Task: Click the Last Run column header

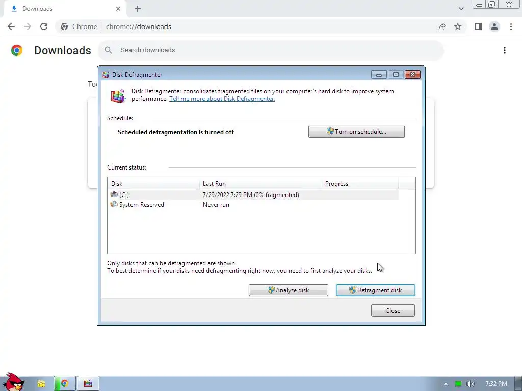Action: coord(260,183)
